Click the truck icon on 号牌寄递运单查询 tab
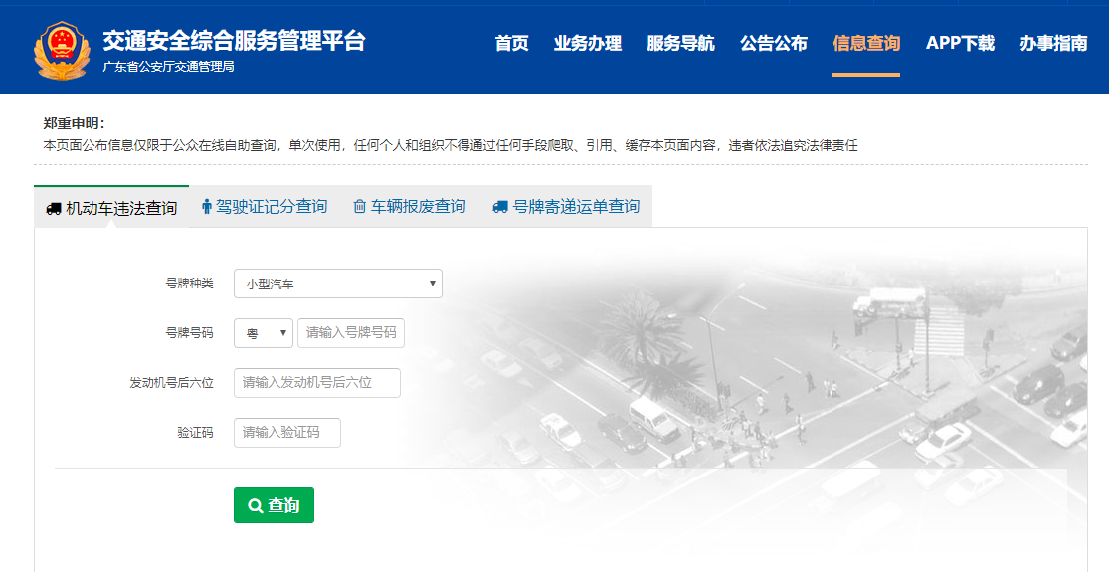Viewport: 1109px width, 572px height. click(x=500, y=207)
